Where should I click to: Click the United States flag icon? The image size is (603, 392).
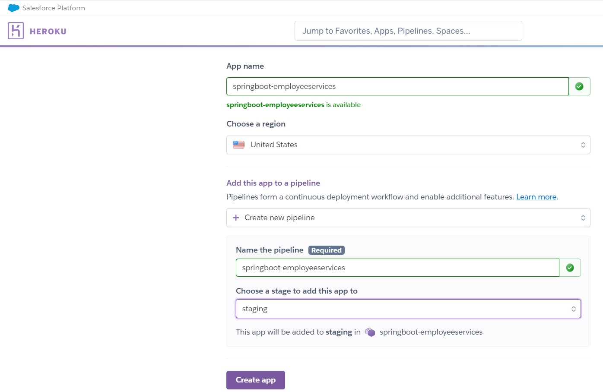pos(238,145)
